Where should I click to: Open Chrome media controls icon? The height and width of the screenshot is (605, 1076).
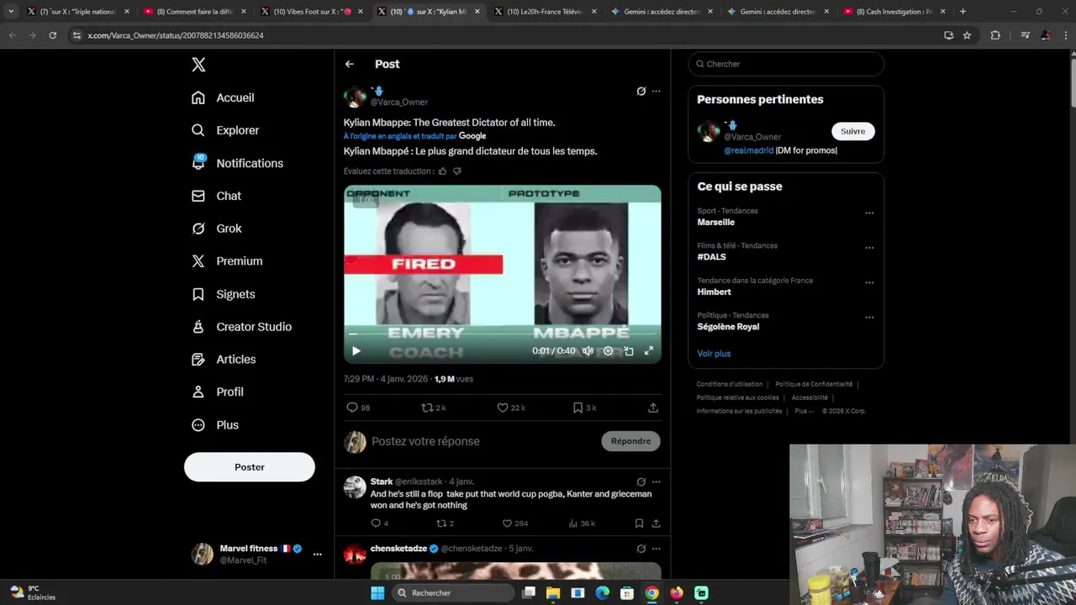[x=1025, y=35]
